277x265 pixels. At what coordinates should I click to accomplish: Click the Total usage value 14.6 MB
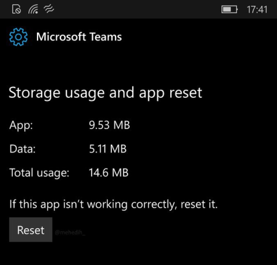(108, 172)
